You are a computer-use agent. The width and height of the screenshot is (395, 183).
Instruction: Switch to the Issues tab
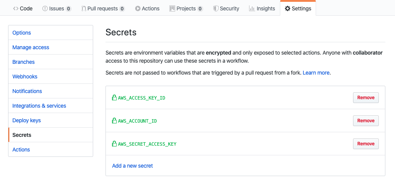click(57, 8)
